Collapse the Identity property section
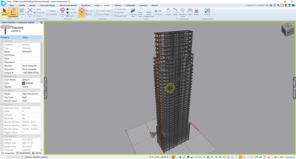This screenshot has height=159, width=296. point(2,41)
